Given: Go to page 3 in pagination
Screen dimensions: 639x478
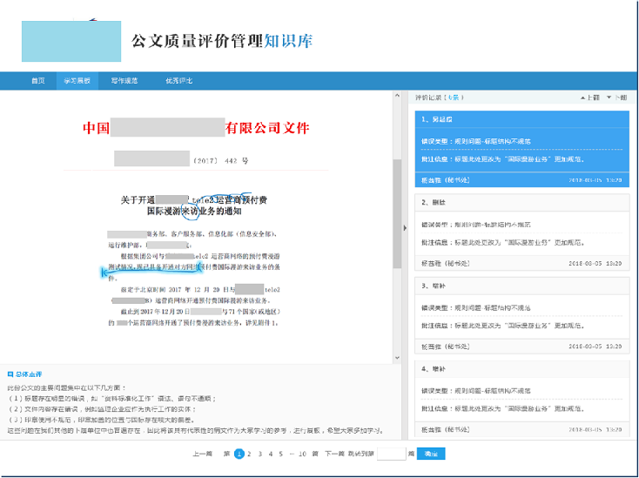Looking at the screenshot, I should (260, 454).
